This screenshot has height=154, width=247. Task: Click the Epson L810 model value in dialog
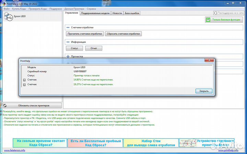click(79, 67)
